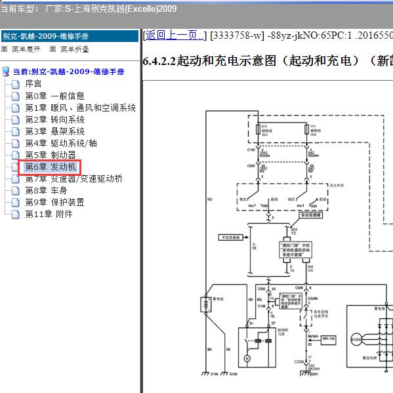This screenshot has height=393, width=393.
Task: Open 第8章 车身
Action: click(46, 190)
